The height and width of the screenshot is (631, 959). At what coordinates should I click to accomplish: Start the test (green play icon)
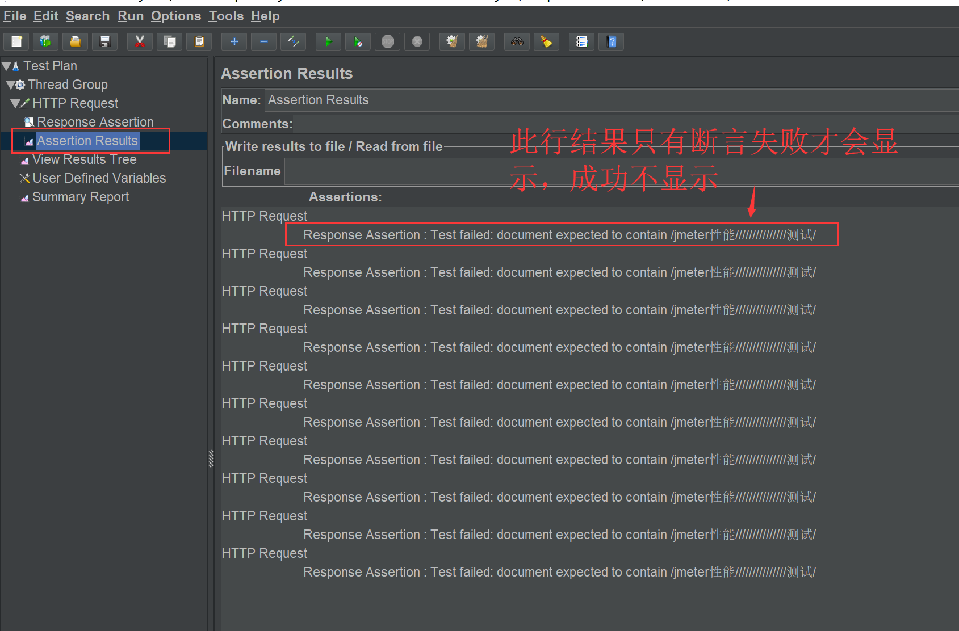click(328, 41)
